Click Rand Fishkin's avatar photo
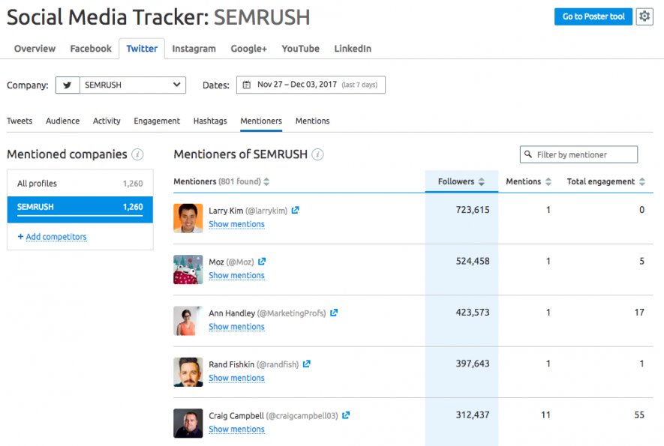The width and height of the screenshot is (664, 446). tap(188, 372)
